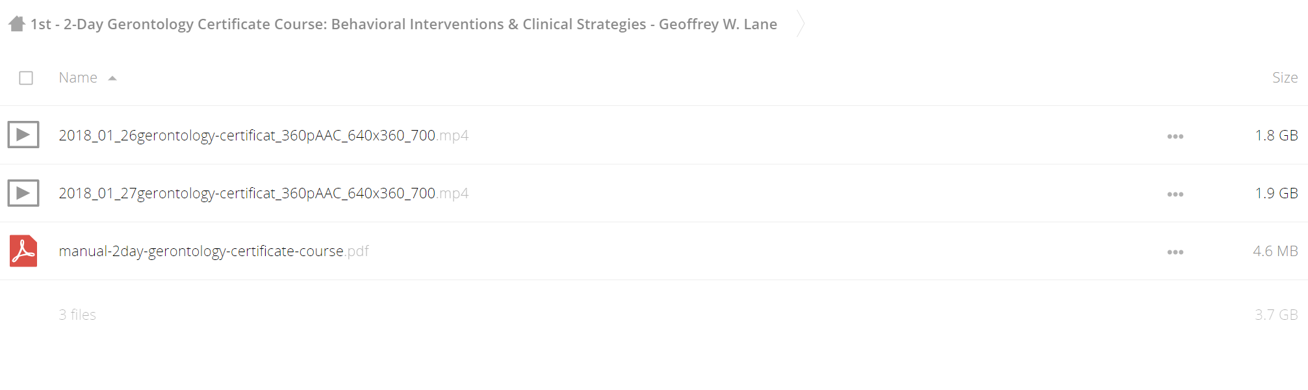Open 2018_01_26gerontology-certificat mp4 file
Viewport: 1308px width, 390px height.
tap(263, 135)
